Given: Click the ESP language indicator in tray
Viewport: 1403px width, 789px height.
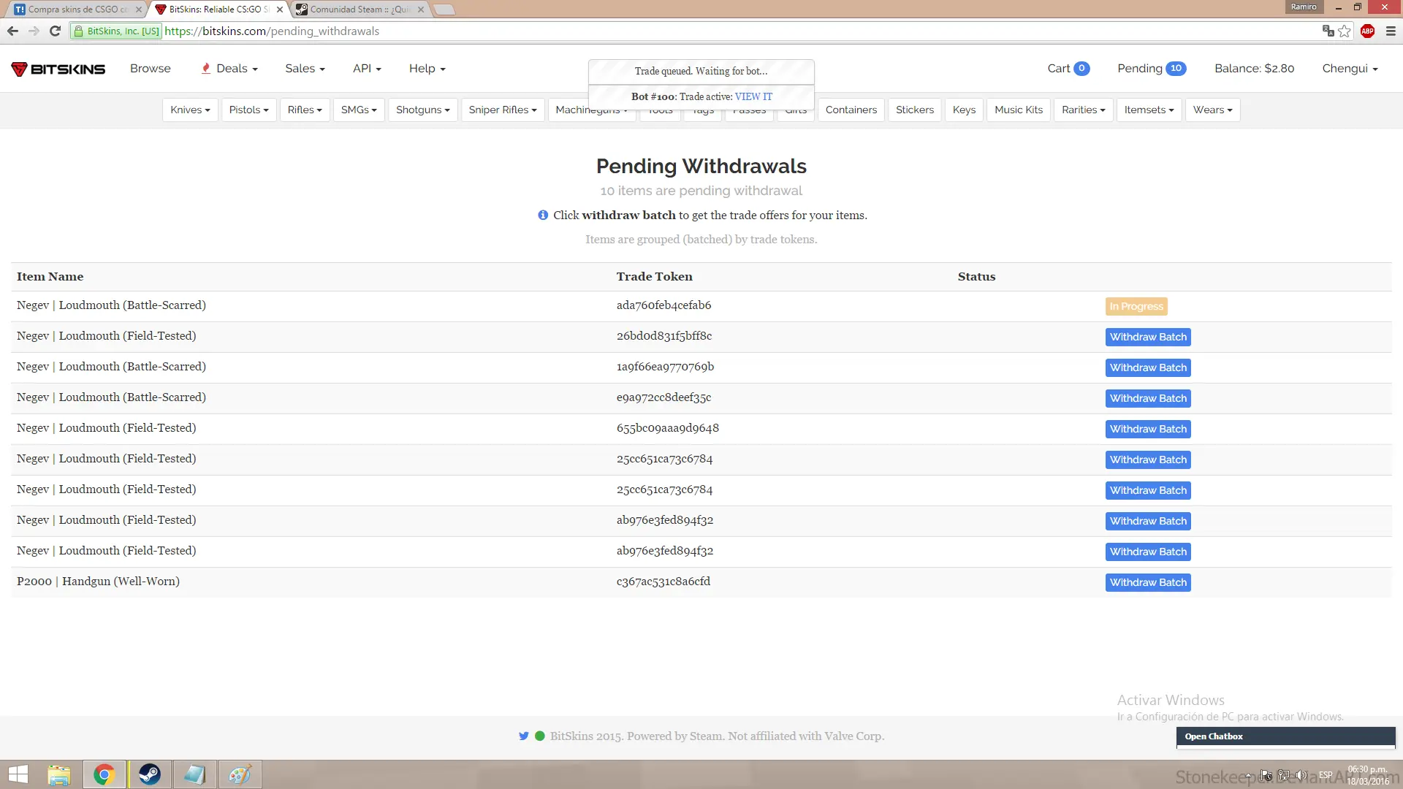Looking at the screenshot, I should click(1326, 775).
